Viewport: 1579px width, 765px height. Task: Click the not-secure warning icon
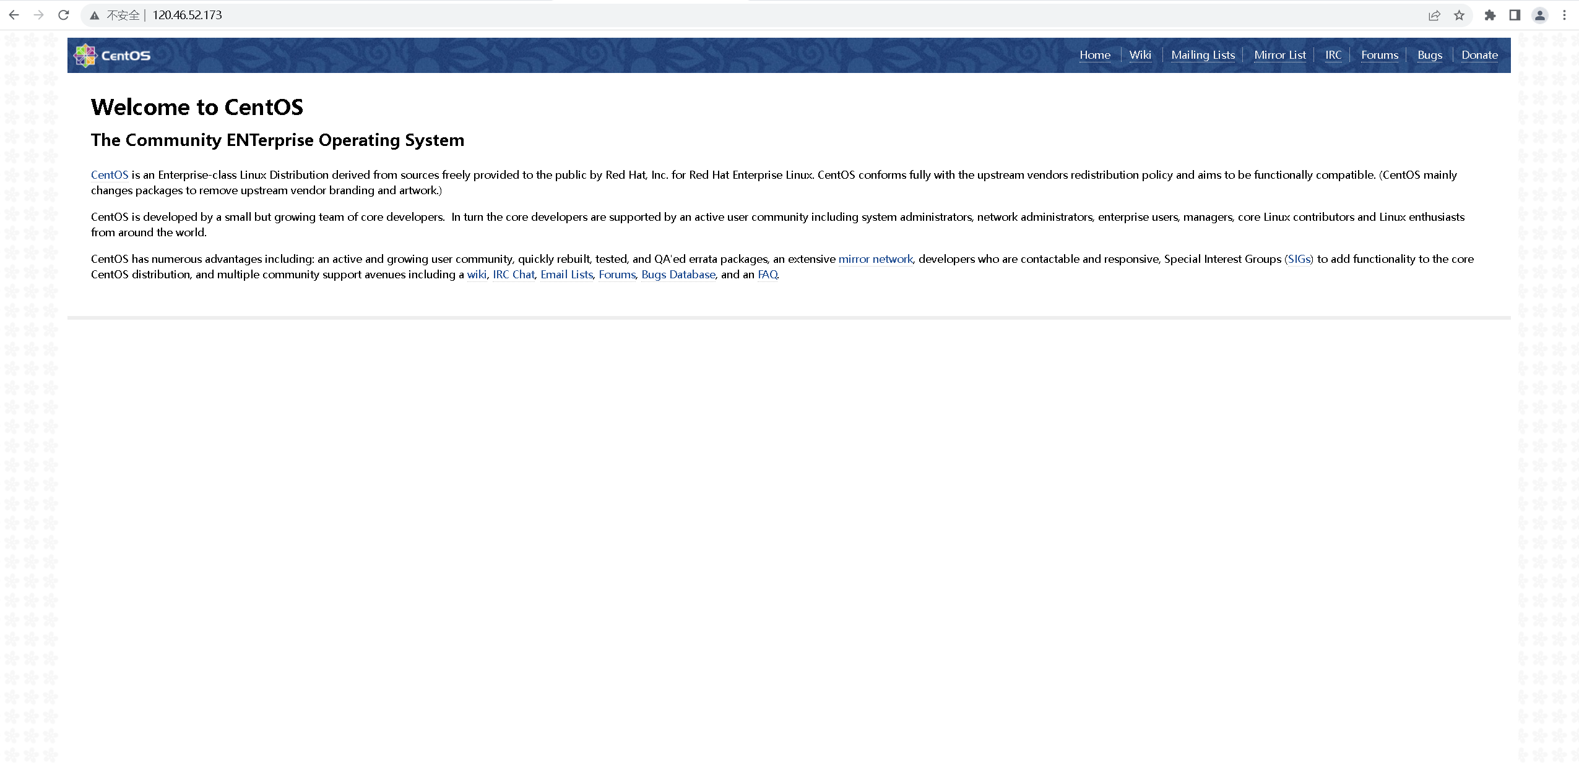pyautogui.click(x=94, y=15)
